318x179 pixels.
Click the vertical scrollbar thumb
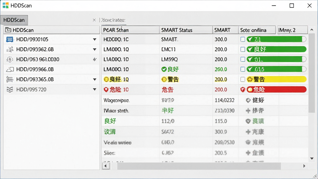[x=312, y=73]
